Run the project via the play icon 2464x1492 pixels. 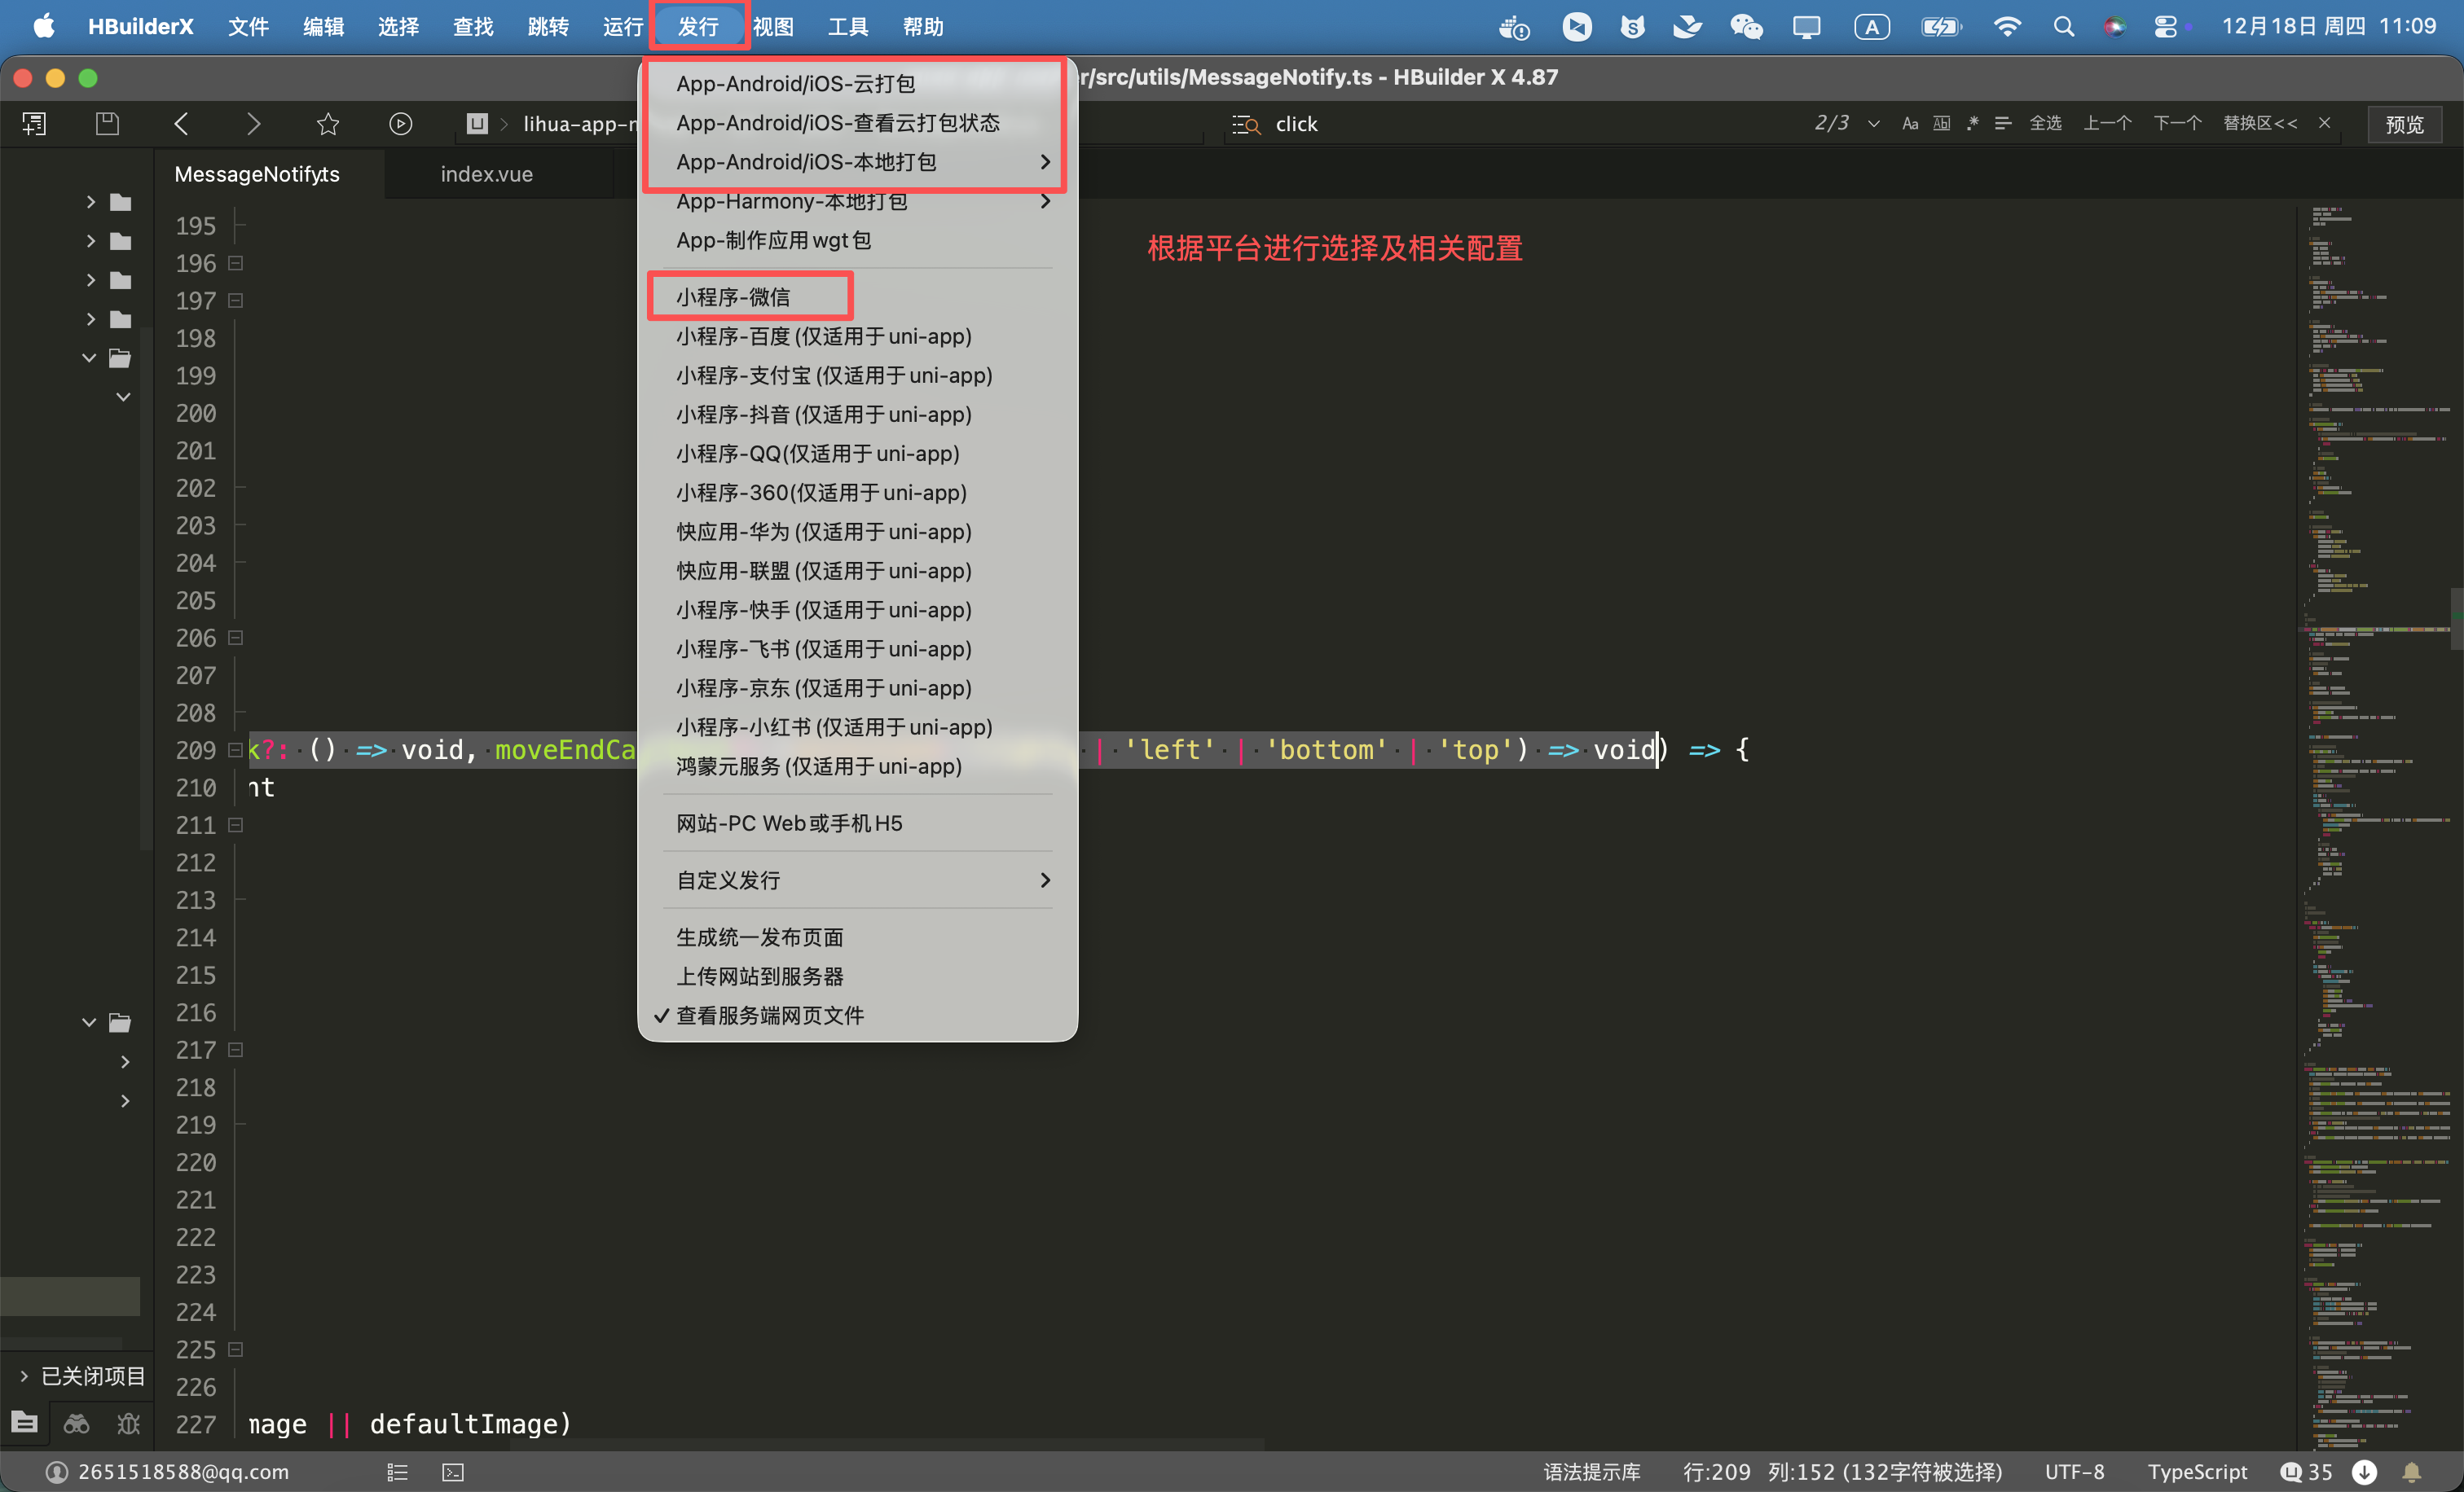point(400,123)
